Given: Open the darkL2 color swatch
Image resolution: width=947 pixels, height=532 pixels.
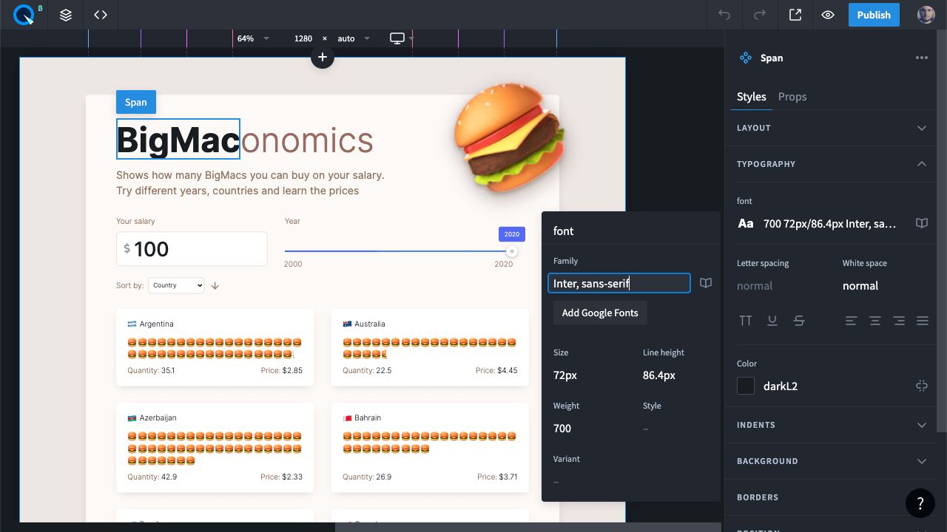Looking at the screenshot, I should 746,386.
